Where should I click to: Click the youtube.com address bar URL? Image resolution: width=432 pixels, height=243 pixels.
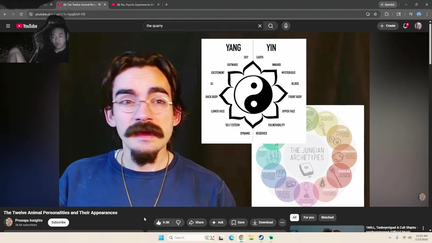point(60,14)
